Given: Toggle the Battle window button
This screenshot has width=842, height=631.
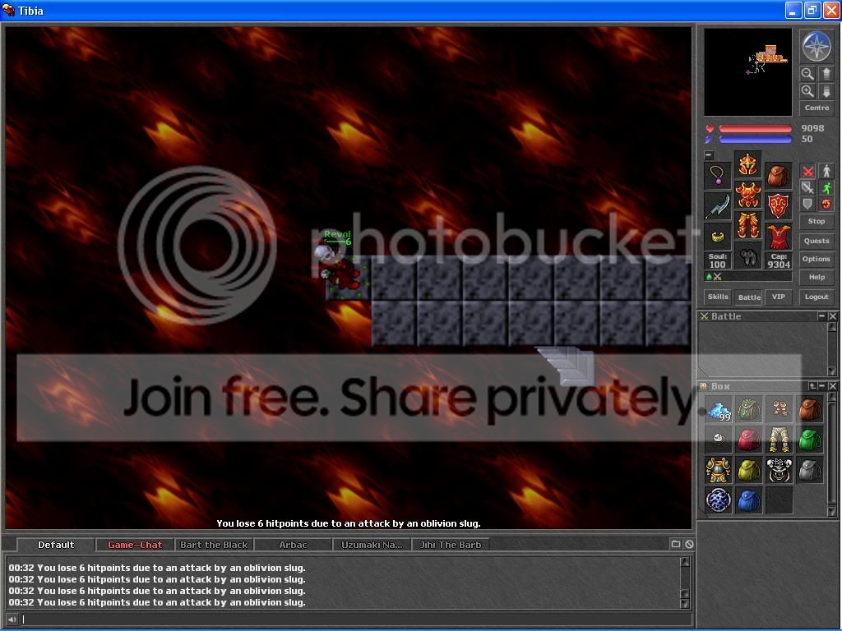Looking at the screenshot, I should [x=749, y=297].
